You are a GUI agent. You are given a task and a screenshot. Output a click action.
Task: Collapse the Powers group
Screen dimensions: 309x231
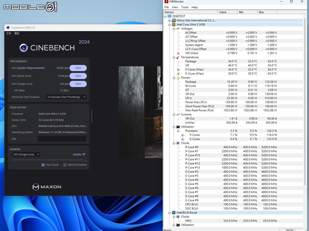(174, 78)
